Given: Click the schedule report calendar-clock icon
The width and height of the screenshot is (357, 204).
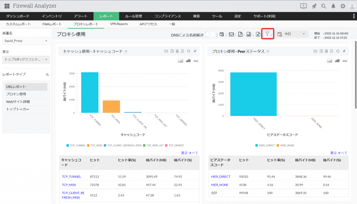Looking at the screenshot, I should pyautogui.click(x=221, y=34).
